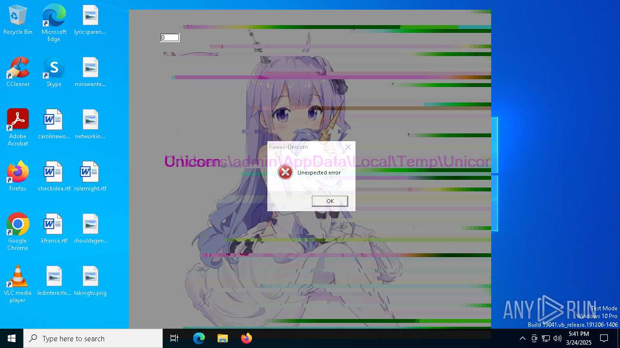620x348 pixels.
Task: Open the volume control tray icon
Action: (x=558, y=338)
